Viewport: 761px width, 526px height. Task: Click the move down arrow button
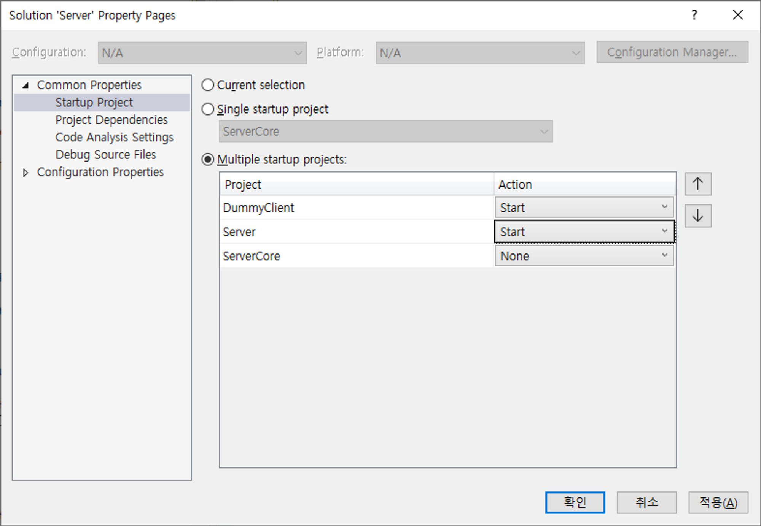point(697,215)
